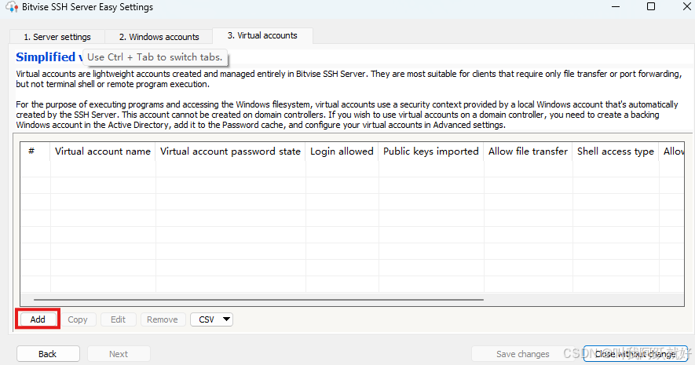Click the table's horizontal scrollbar
The width and height of the screenshot is (695, 365).
click(x=259, y=299)
